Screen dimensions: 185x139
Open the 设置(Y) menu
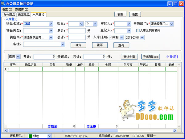(7, 10)
